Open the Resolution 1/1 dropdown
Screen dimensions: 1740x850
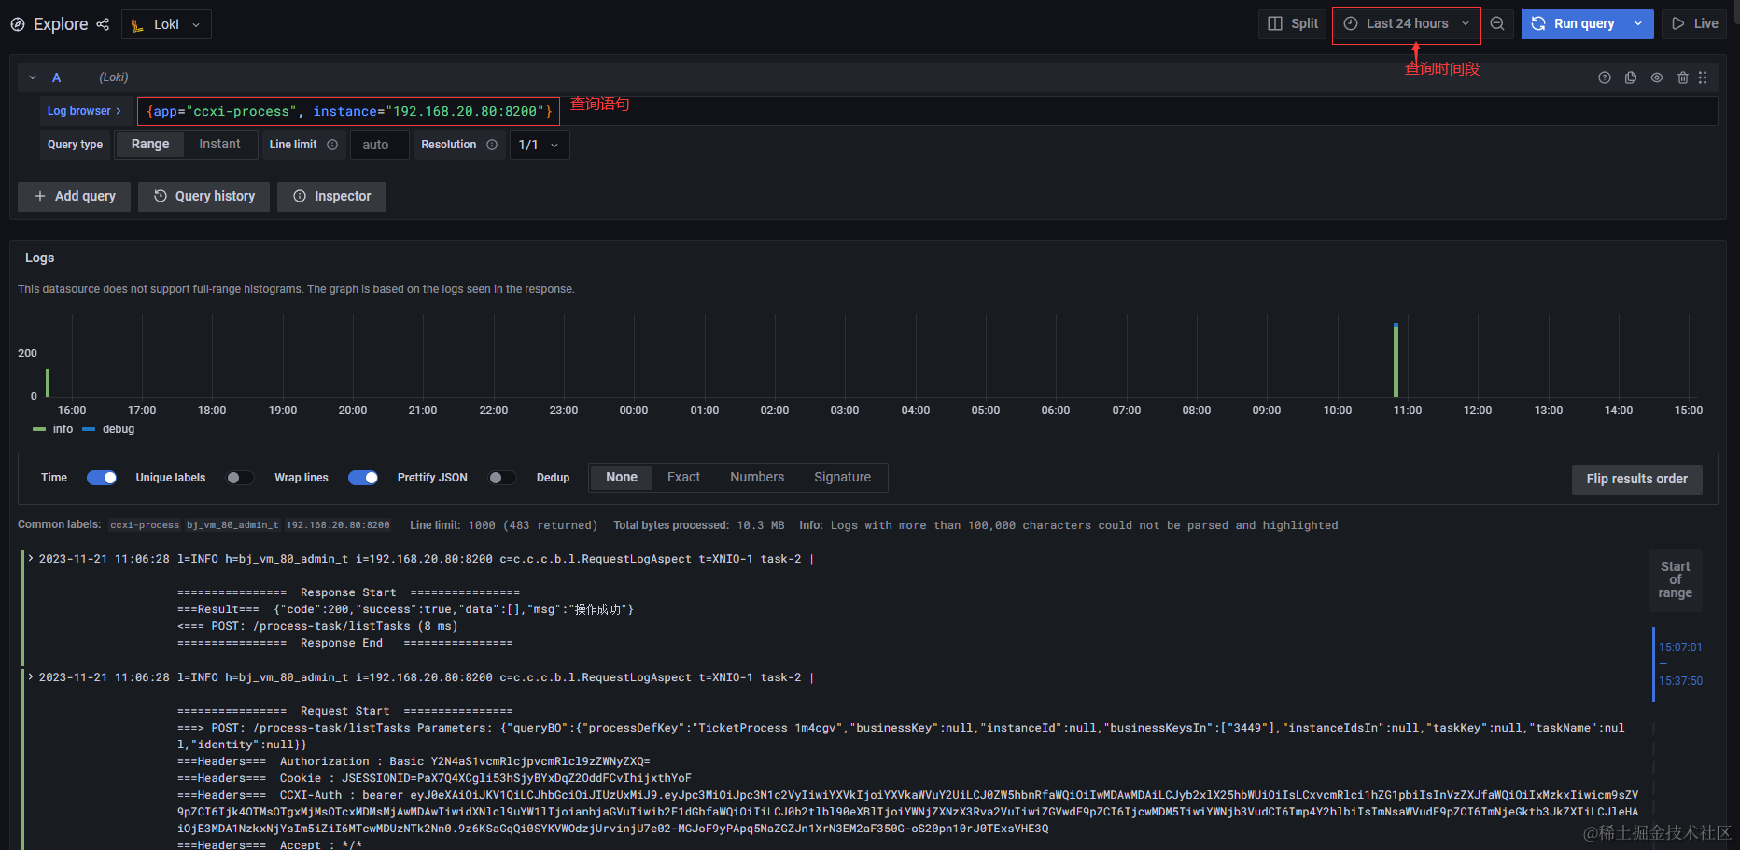pos(540,145)
